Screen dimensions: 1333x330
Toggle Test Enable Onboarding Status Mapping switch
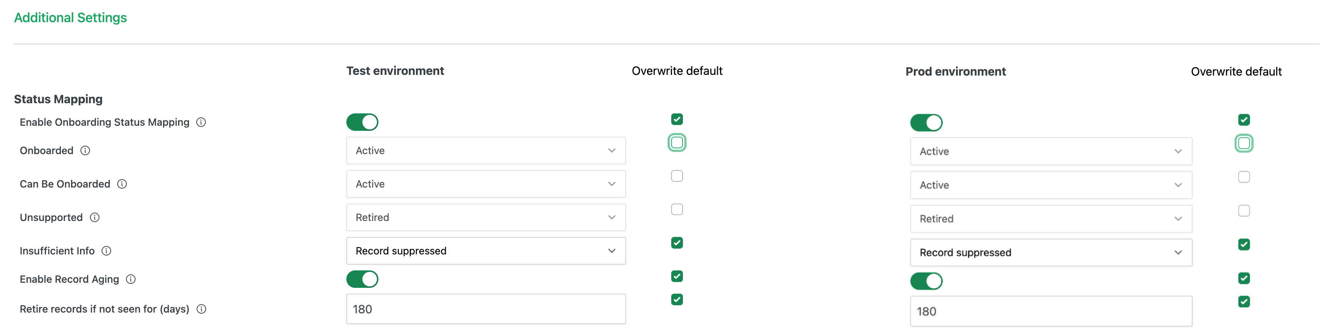coord(362,122)
